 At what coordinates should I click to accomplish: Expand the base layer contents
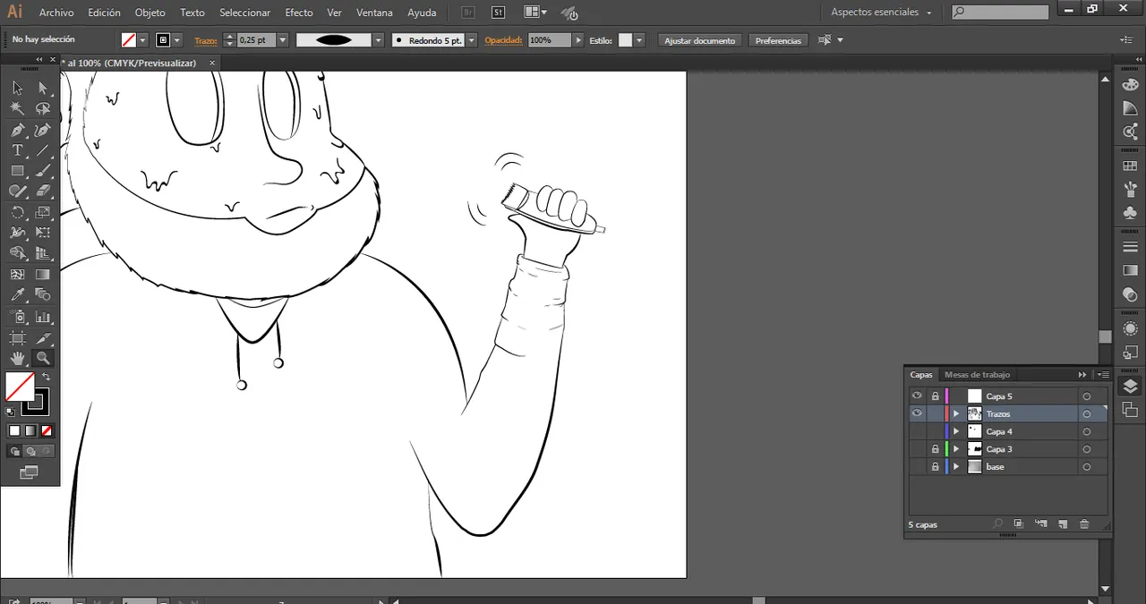coord(956,467)
